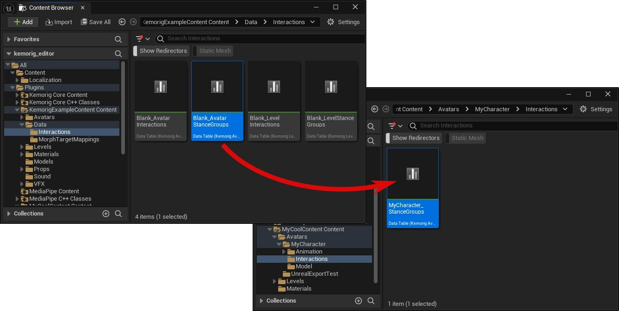Toggle the Static Mesh filter in first window
This screenshot has height=311, width=619.
tap(215, 51)
